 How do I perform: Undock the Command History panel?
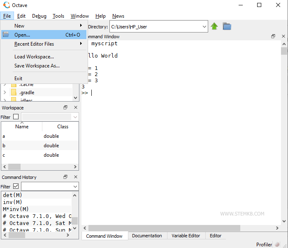[65, 177]
